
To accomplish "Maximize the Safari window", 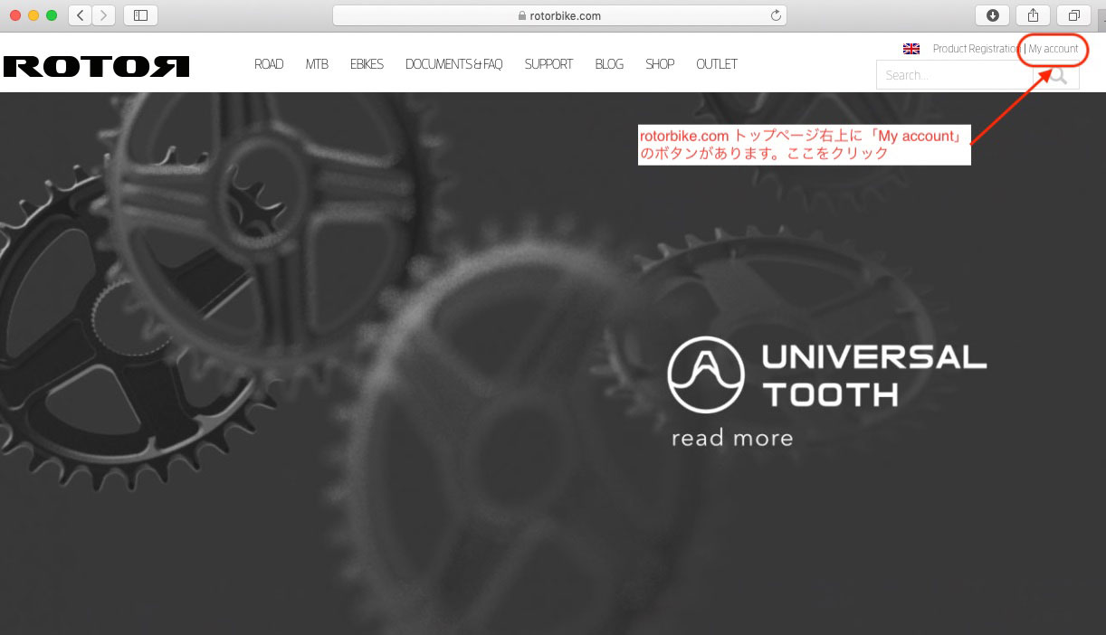I will tap(52, 15).
